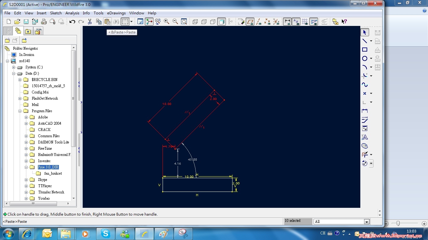Undo the last action
This screenshot has width=428, height=240.
tap(72, 22)
